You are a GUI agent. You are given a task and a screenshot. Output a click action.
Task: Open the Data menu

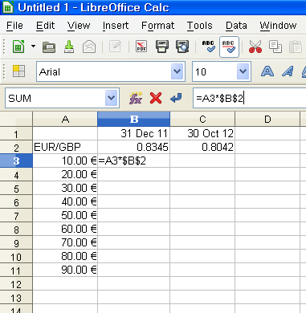236,26
